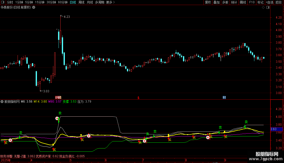Select the 日线 daily chart tab
Screen dimensions: 284x163
click(x=73, y=2)
